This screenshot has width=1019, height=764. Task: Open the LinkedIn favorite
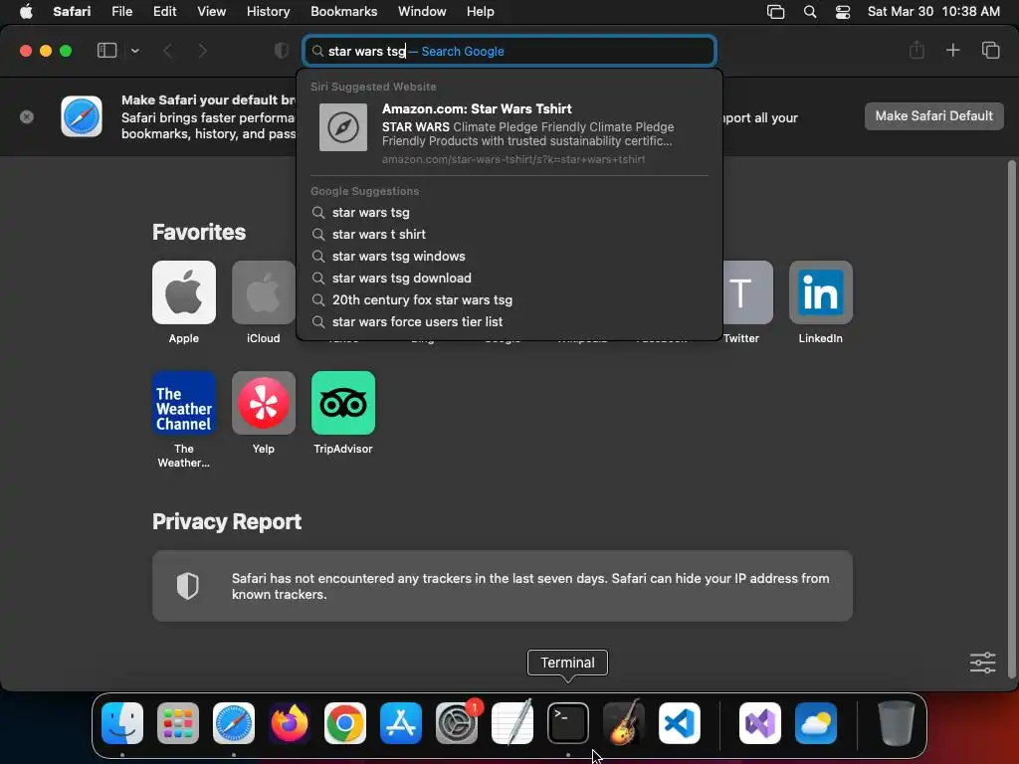point(821,292)
